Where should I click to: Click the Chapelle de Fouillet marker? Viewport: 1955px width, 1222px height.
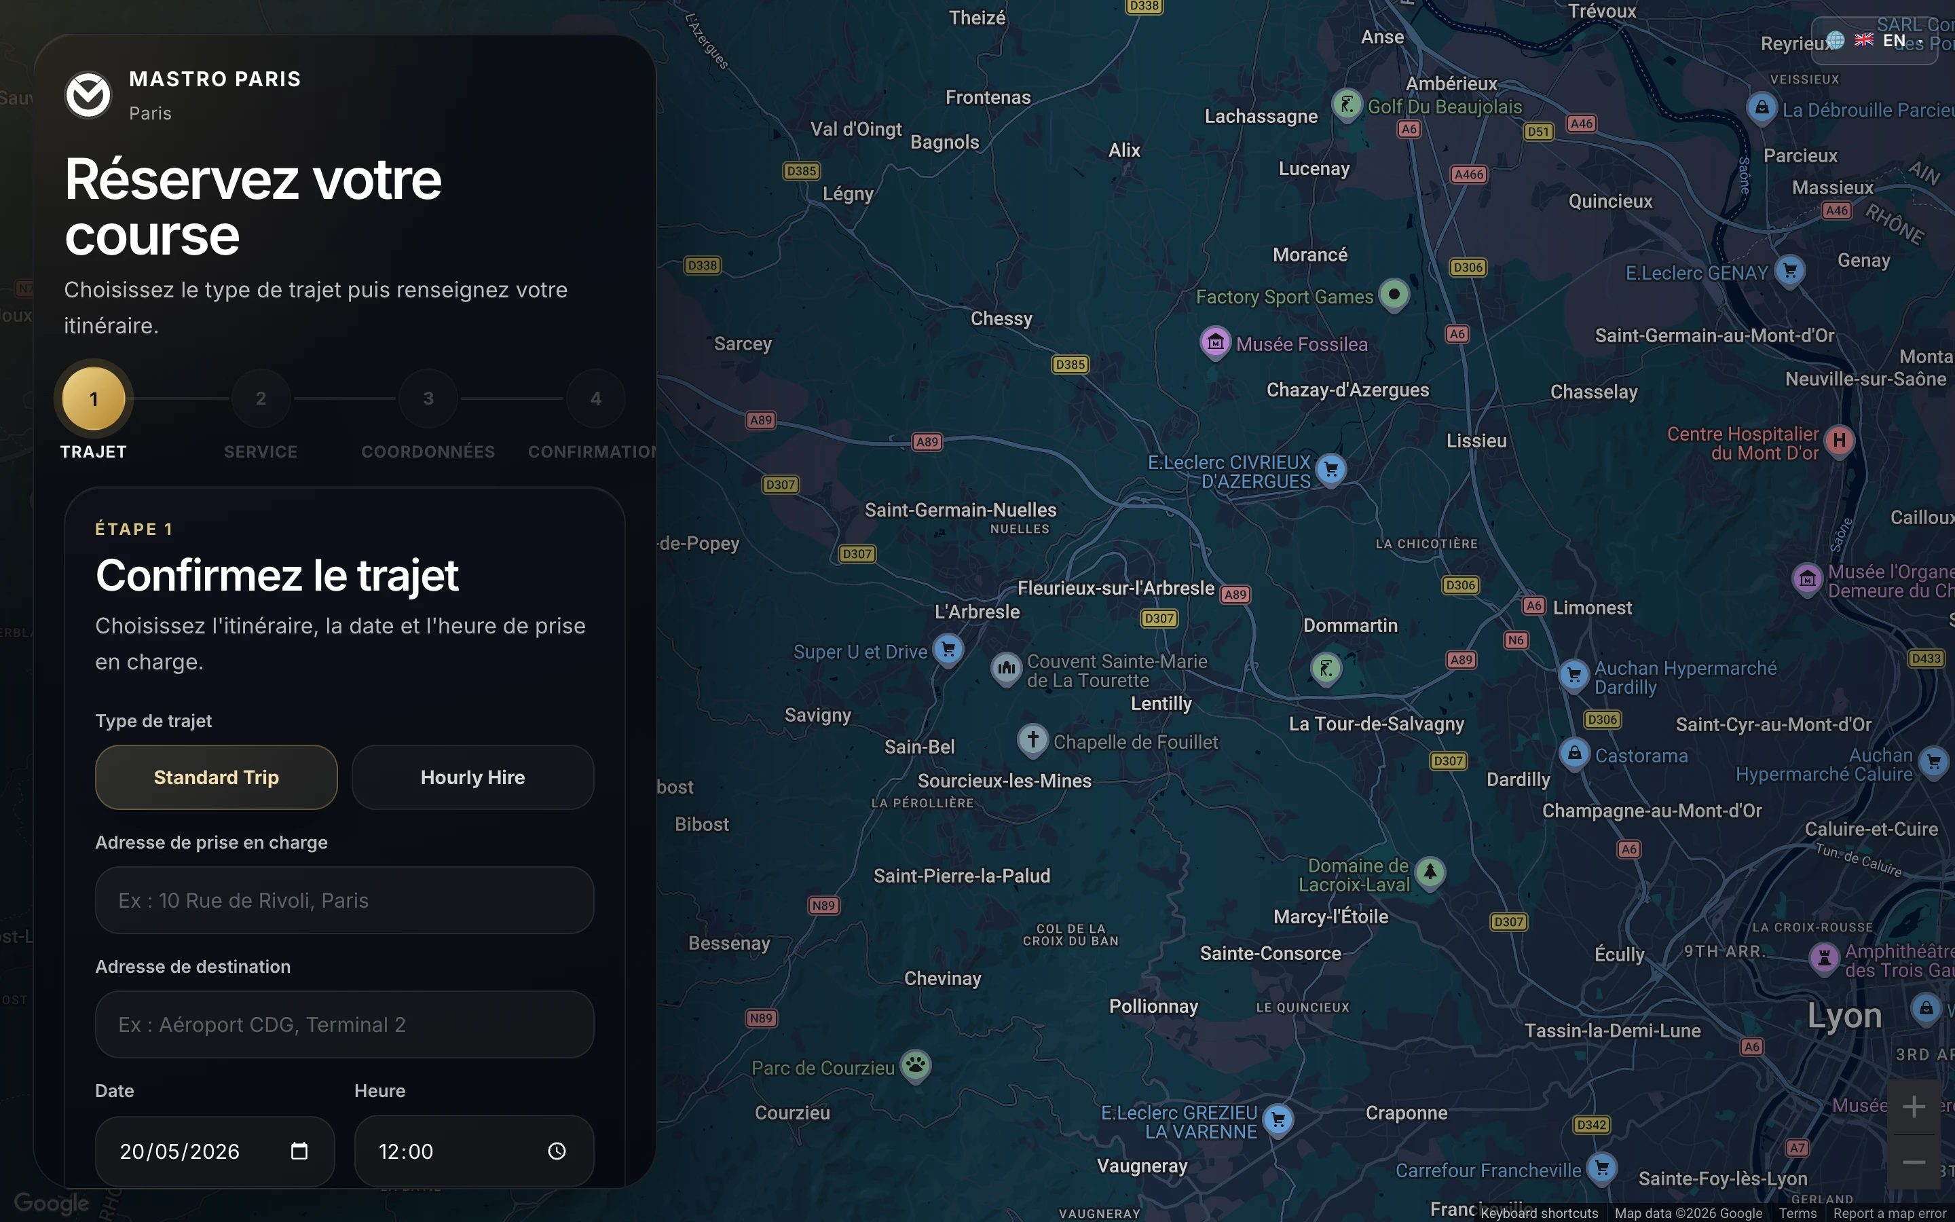point(1032,739)
